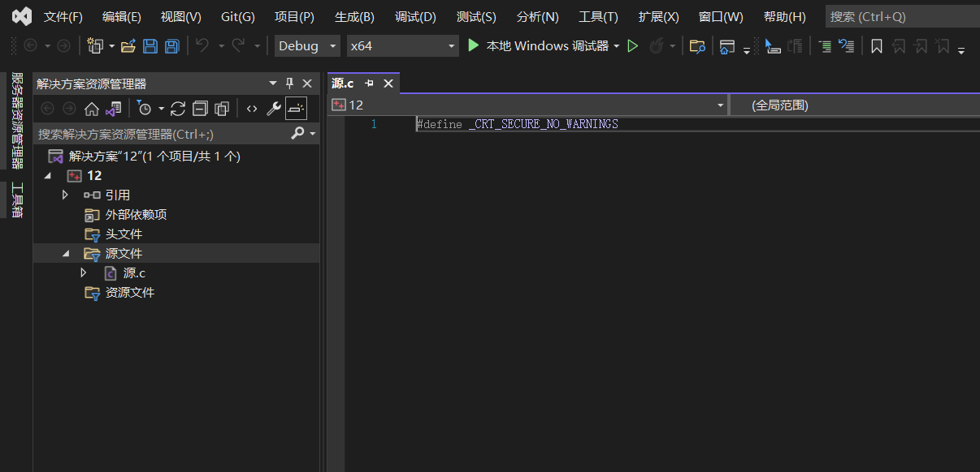Refresh the 解决方案资源管理器 tree
The image size is (980, 472).
(x=177, y=108)
